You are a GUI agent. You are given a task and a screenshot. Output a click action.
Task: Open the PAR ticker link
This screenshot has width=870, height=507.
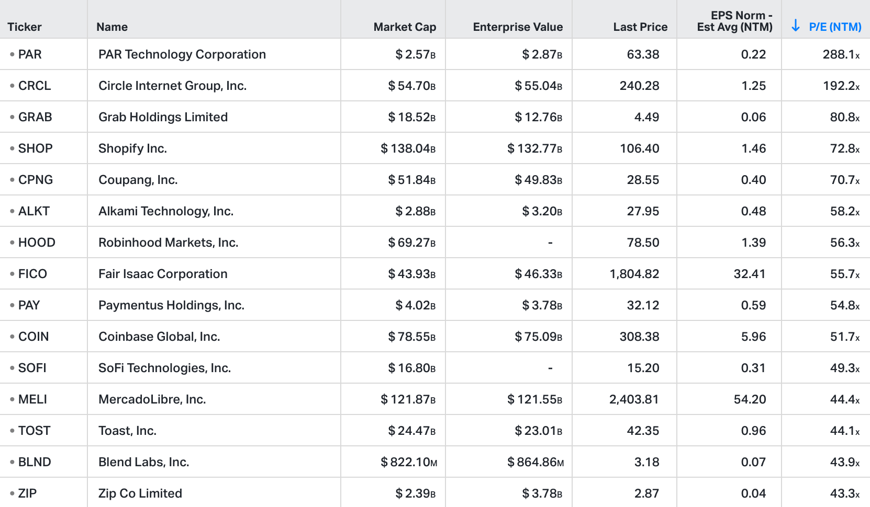coord(30,54)
